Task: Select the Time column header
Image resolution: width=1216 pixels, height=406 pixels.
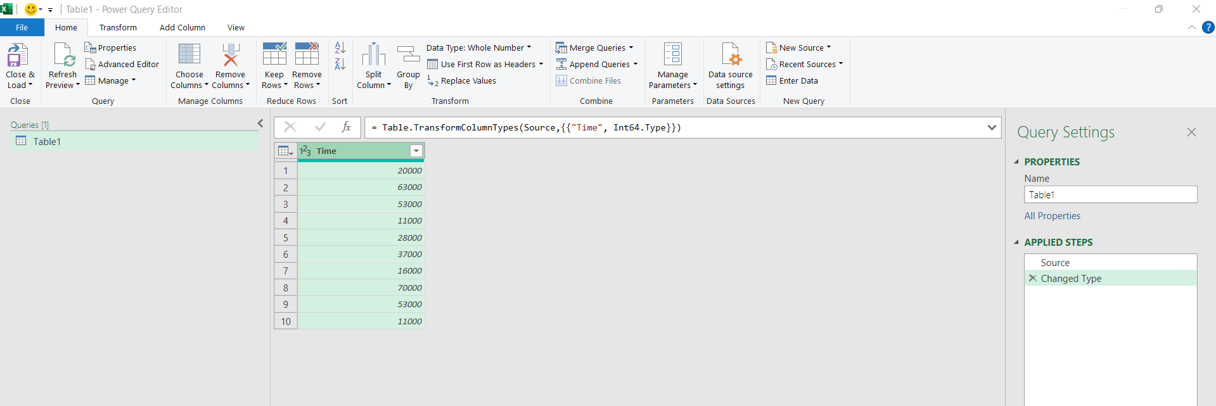Action: 361,151
